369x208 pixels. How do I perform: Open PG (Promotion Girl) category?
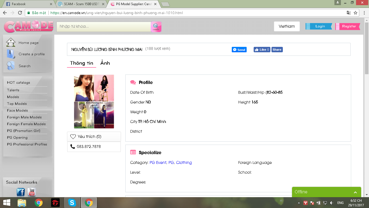24,131
